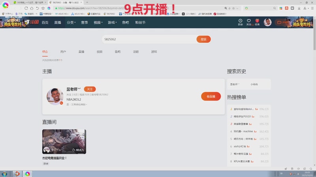Click the search input containing 5825062
This screenshot has height=177, width=316.
(x=149, y=39)
